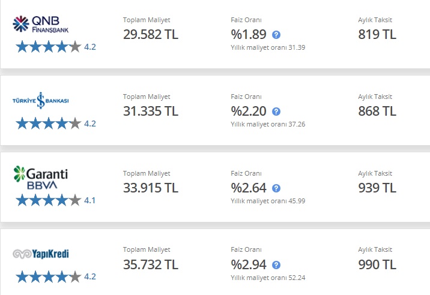Click the 990 TL monthly installment
The width and height of the screenshot is (430, 295).
point(377,264)
